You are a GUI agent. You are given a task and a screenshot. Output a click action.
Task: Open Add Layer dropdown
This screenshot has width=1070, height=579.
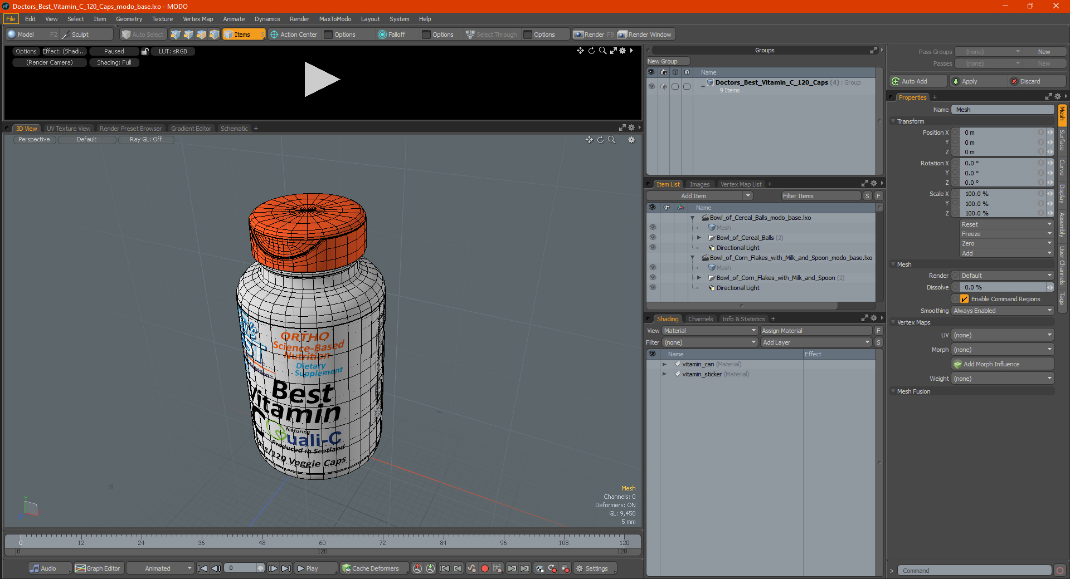[816, 342]
